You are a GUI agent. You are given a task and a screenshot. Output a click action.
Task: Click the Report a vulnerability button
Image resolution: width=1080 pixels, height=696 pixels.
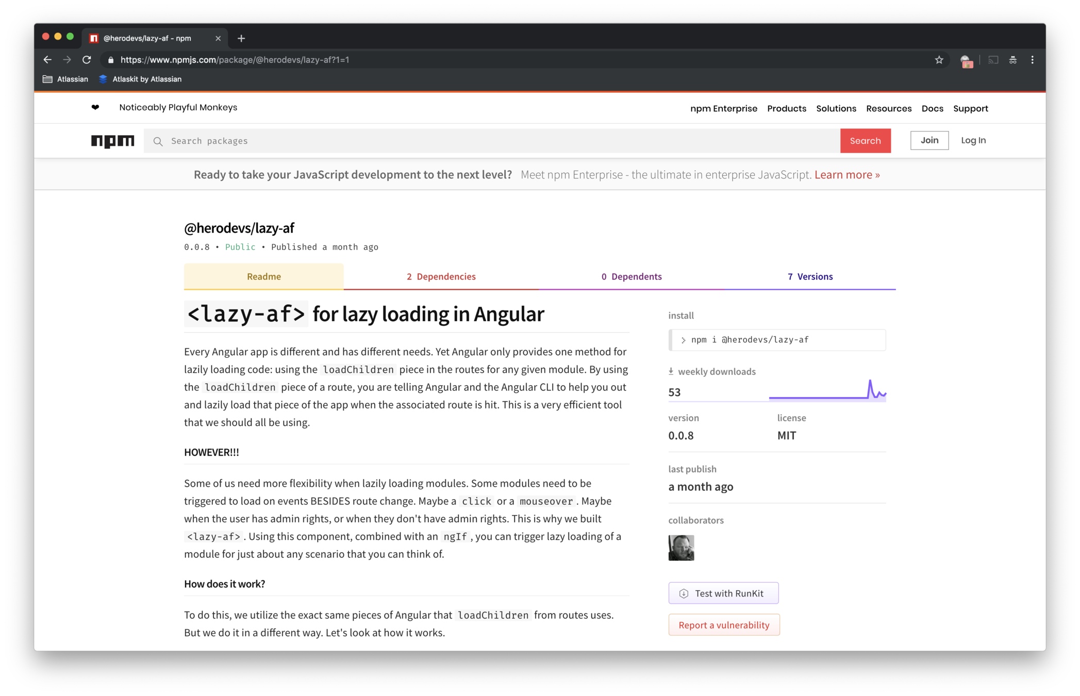coord(723,625)
